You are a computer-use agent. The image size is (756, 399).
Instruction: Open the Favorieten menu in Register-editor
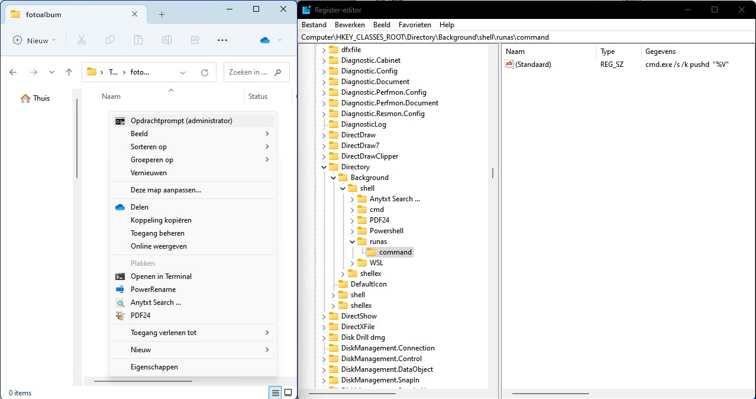tap(415, 25)
